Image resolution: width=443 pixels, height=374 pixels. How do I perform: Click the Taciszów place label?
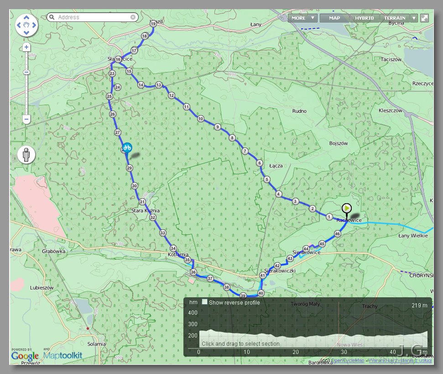coord(391,59)
